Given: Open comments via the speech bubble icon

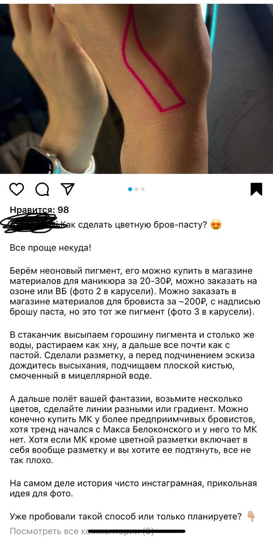Looking at the screenshot, I should pyautogui.click(x=42, y=189).
